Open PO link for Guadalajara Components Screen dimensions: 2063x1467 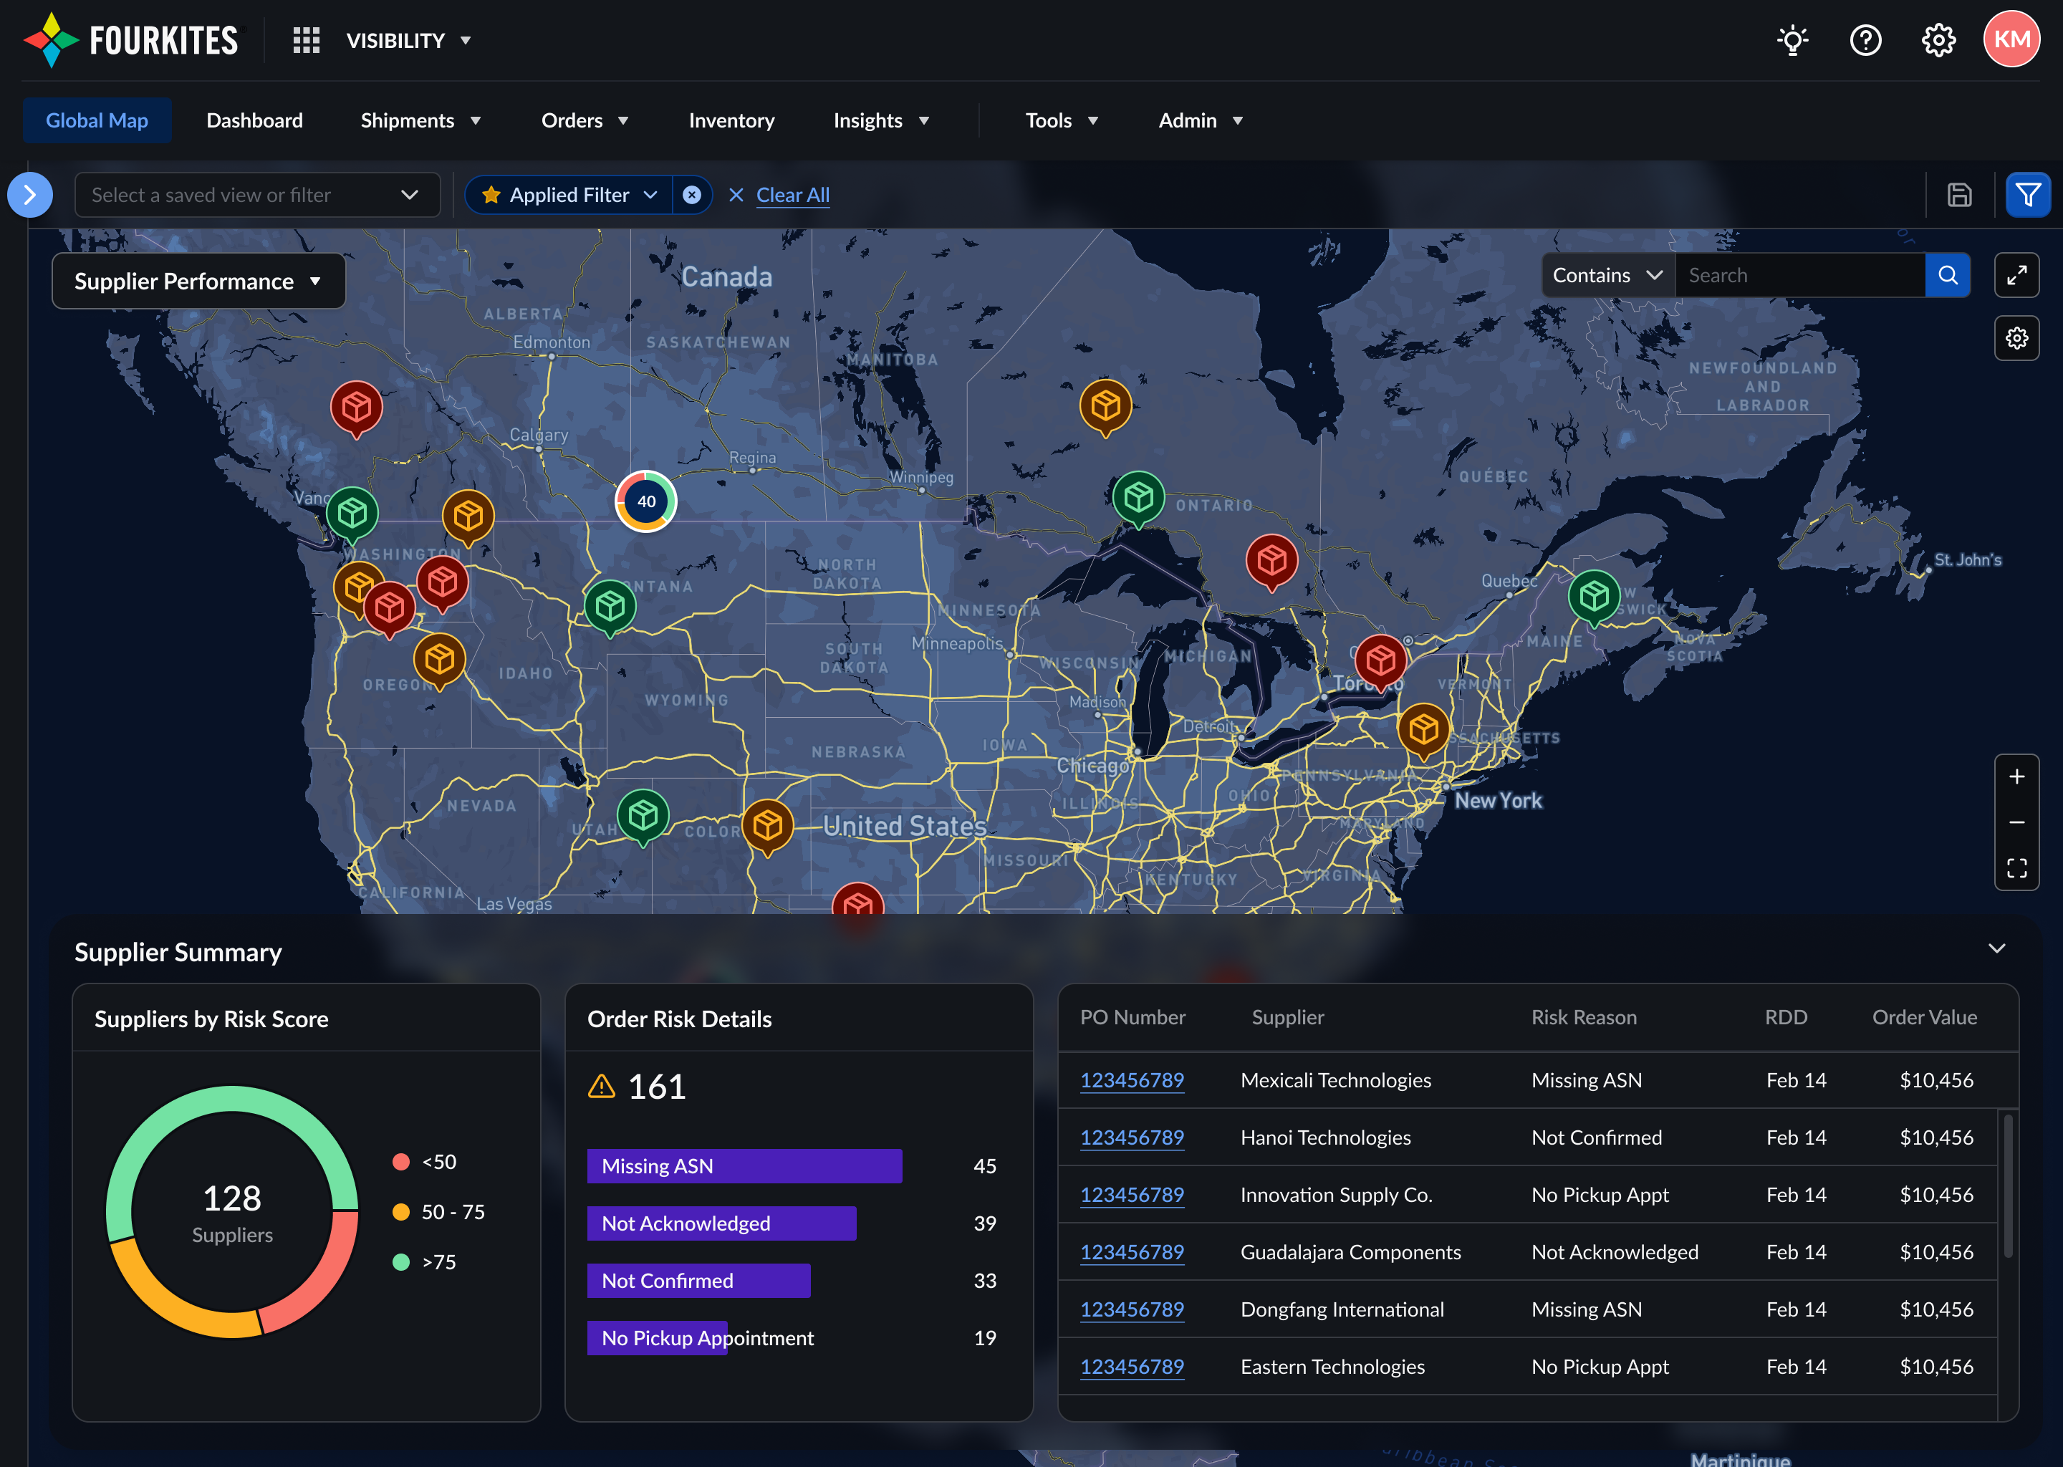pos(1132,1252)
